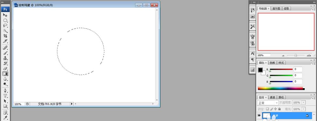
Task: Select the History Brush tool
Action: click(5, 63)
